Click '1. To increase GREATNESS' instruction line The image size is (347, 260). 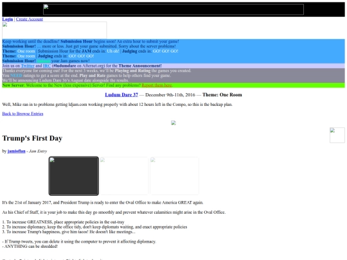63,222
